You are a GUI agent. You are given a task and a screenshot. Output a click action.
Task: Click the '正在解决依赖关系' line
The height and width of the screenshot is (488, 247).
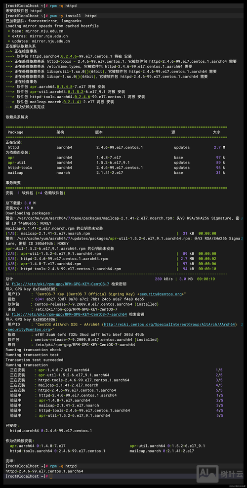point(21,46)
